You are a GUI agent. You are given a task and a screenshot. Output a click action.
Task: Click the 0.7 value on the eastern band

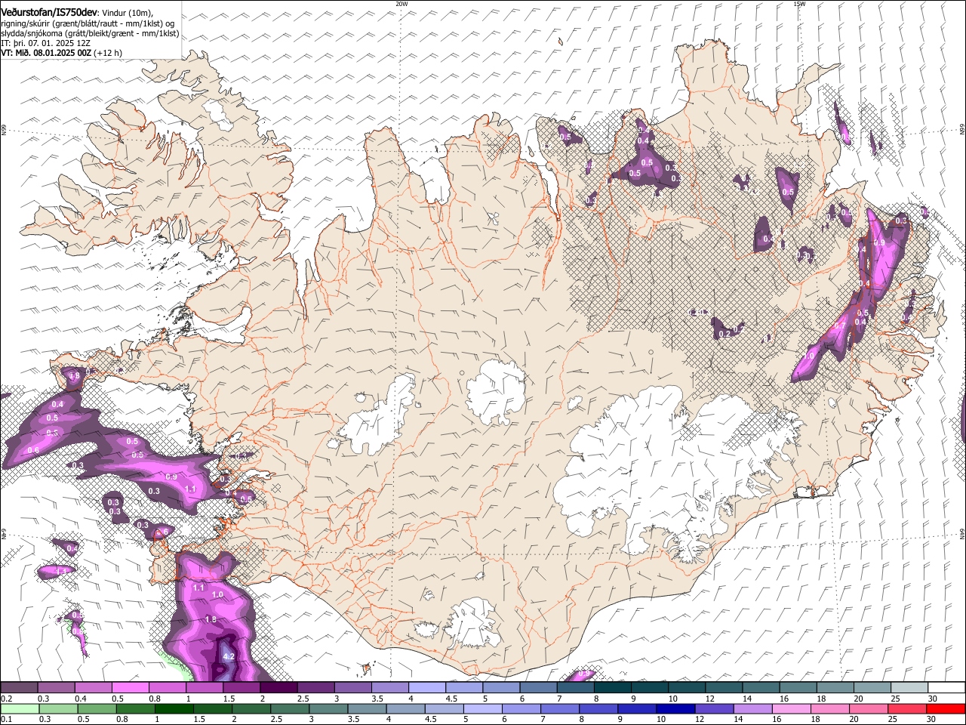click(839, 325)
